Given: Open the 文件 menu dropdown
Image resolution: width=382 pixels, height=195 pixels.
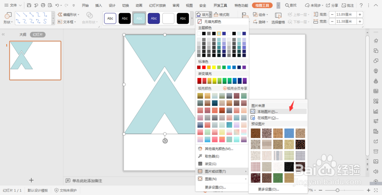Looking at the screenshot, I should pyautogui.click(x=13, y=5).
